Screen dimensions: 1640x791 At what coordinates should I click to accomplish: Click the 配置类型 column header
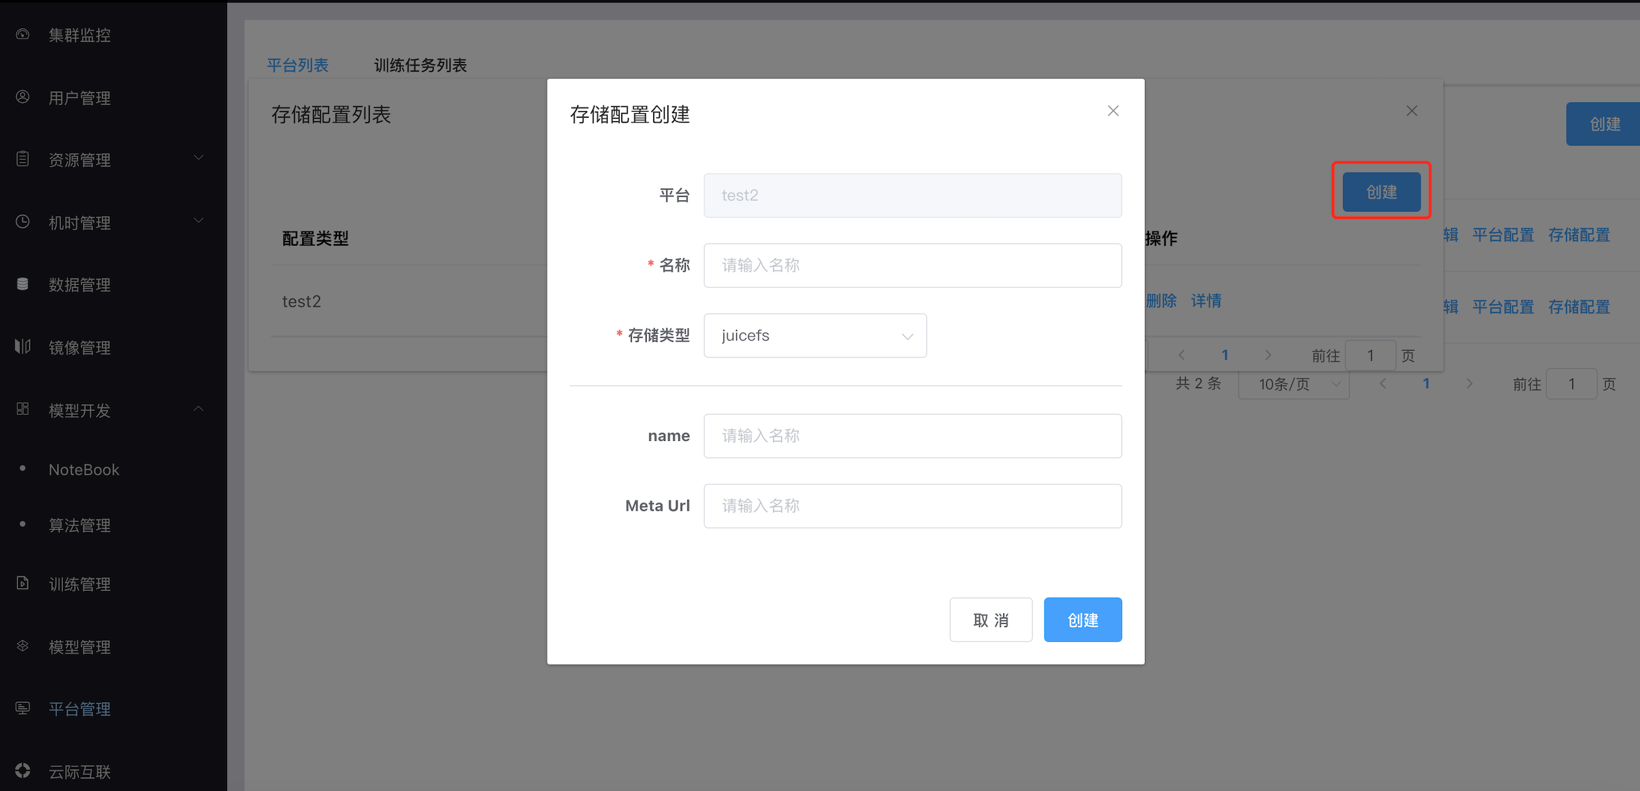(x=315, y=238)
